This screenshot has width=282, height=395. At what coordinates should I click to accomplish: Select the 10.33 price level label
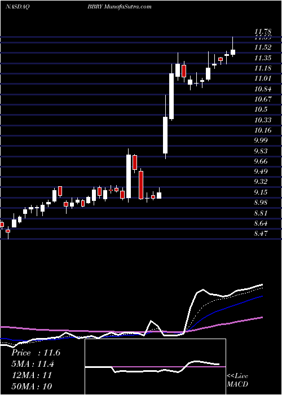pyautogui.click(x=263, y=120)
